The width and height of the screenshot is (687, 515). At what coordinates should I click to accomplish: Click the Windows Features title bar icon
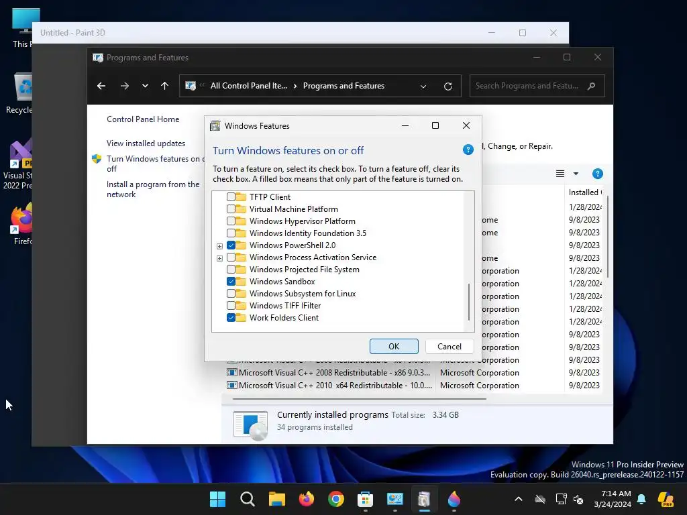click(215, 125)
